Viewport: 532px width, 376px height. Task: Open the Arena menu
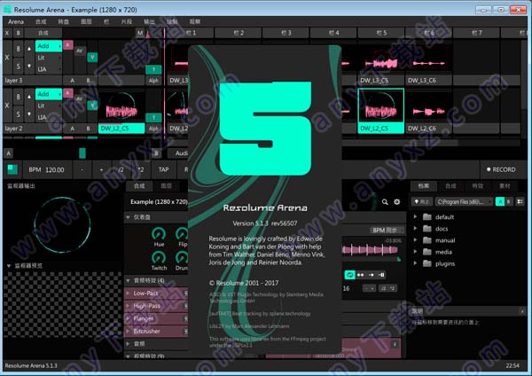tap(16, 21)
